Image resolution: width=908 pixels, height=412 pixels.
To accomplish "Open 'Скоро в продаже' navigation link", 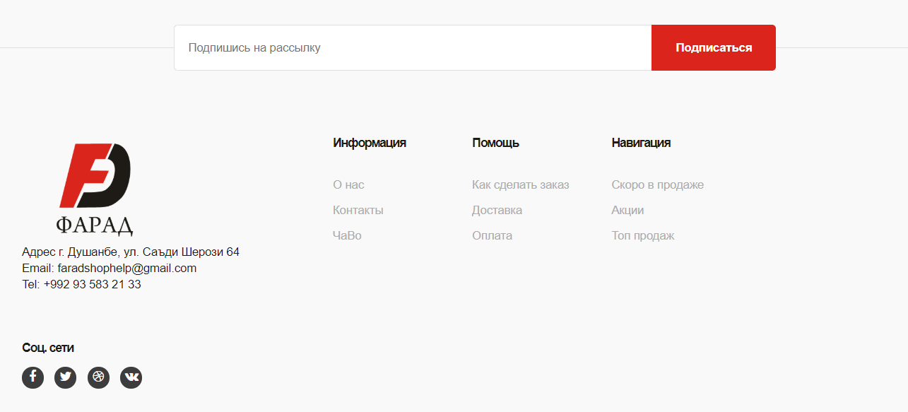I will 657,185.
